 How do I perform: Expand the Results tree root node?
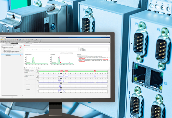click(1, 47)
